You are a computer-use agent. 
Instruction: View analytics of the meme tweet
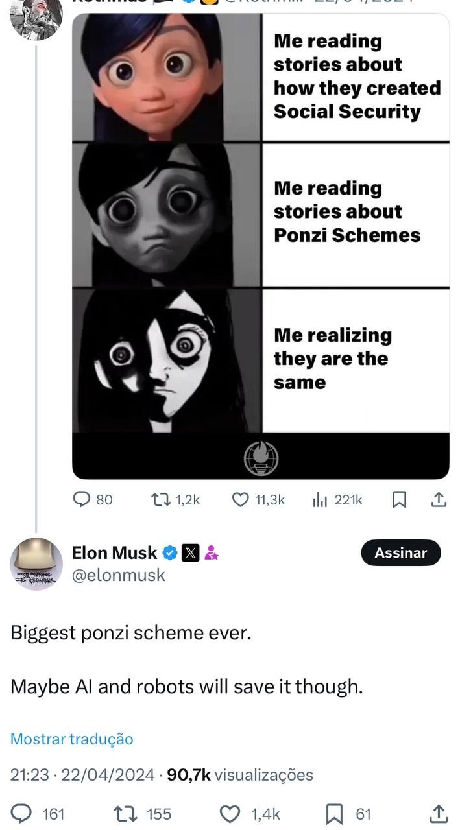point(319,499)
